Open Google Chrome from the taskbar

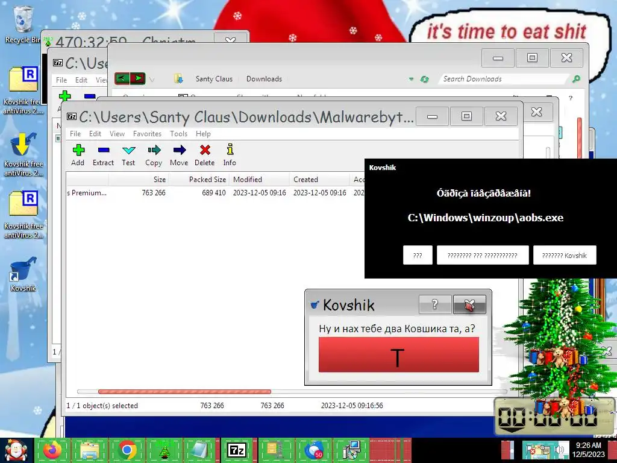click(127, 450)
